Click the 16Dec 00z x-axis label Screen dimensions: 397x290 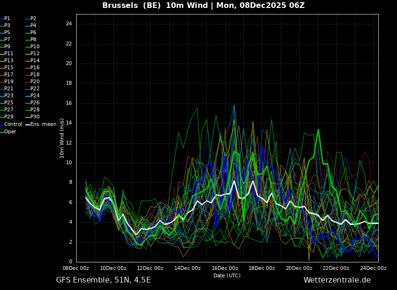[225, 268]
